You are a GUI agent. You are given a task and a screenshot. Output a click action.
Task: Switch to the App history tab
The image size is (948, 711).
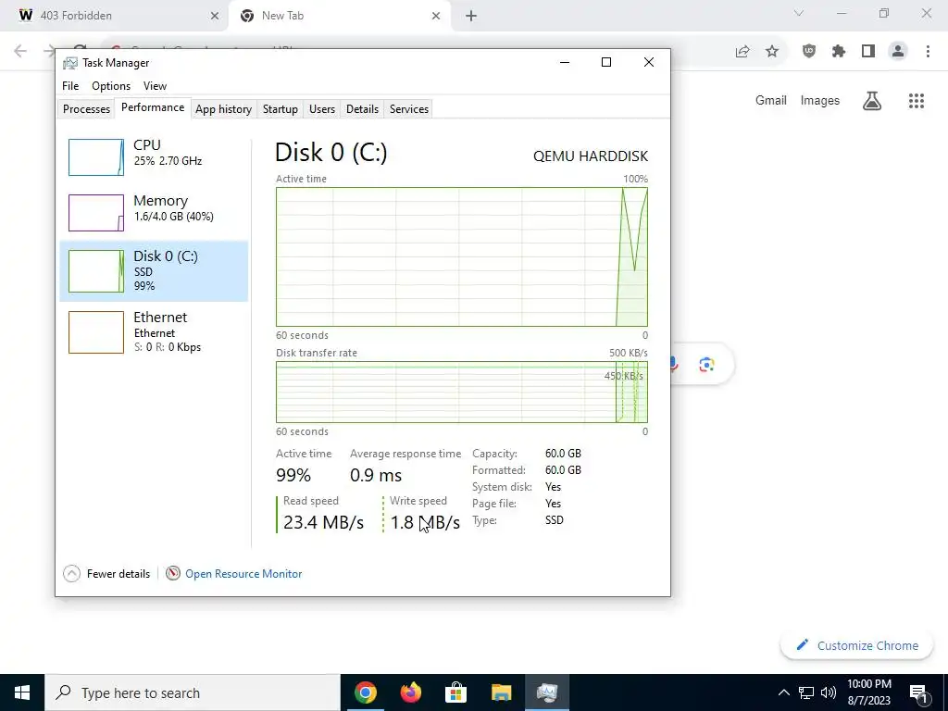223,109
